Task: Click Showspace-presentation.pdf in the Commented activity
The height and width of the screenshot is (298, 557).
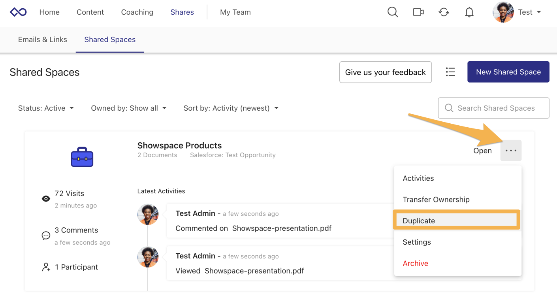Action: point(282,228)
